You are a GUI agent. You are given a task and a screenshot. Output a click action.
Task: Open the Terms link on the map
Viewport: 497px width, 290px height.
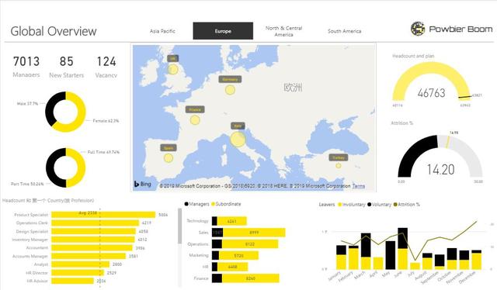(x=359, y=186)
